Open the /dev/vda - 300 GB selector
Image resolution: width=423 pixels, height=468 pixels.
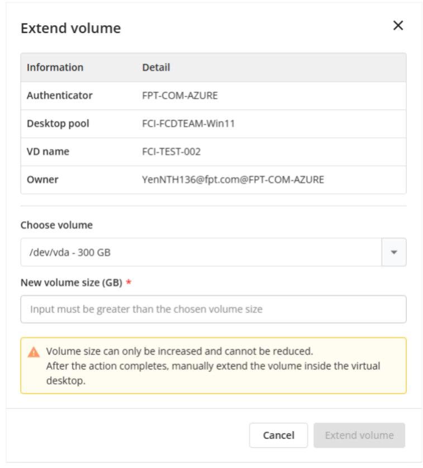click(x=201, y=252)
